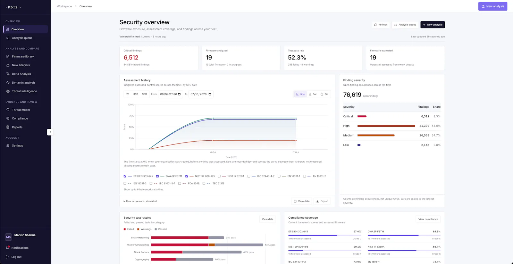Open the View compliance link
513x264 pixels.
428,219
